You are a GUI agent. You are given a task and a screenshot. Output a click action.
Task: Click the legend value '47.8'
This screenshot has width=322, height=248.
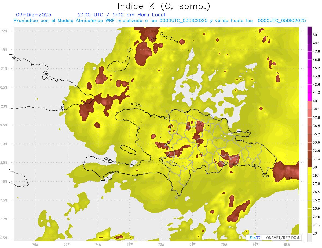[316, 51]
